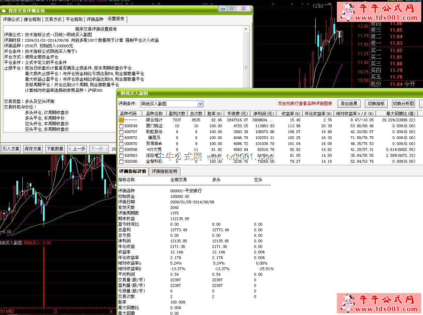Switch to 评测品种 tab
Viewport: 423px width, 315px height.
click(x=95, y=19)
